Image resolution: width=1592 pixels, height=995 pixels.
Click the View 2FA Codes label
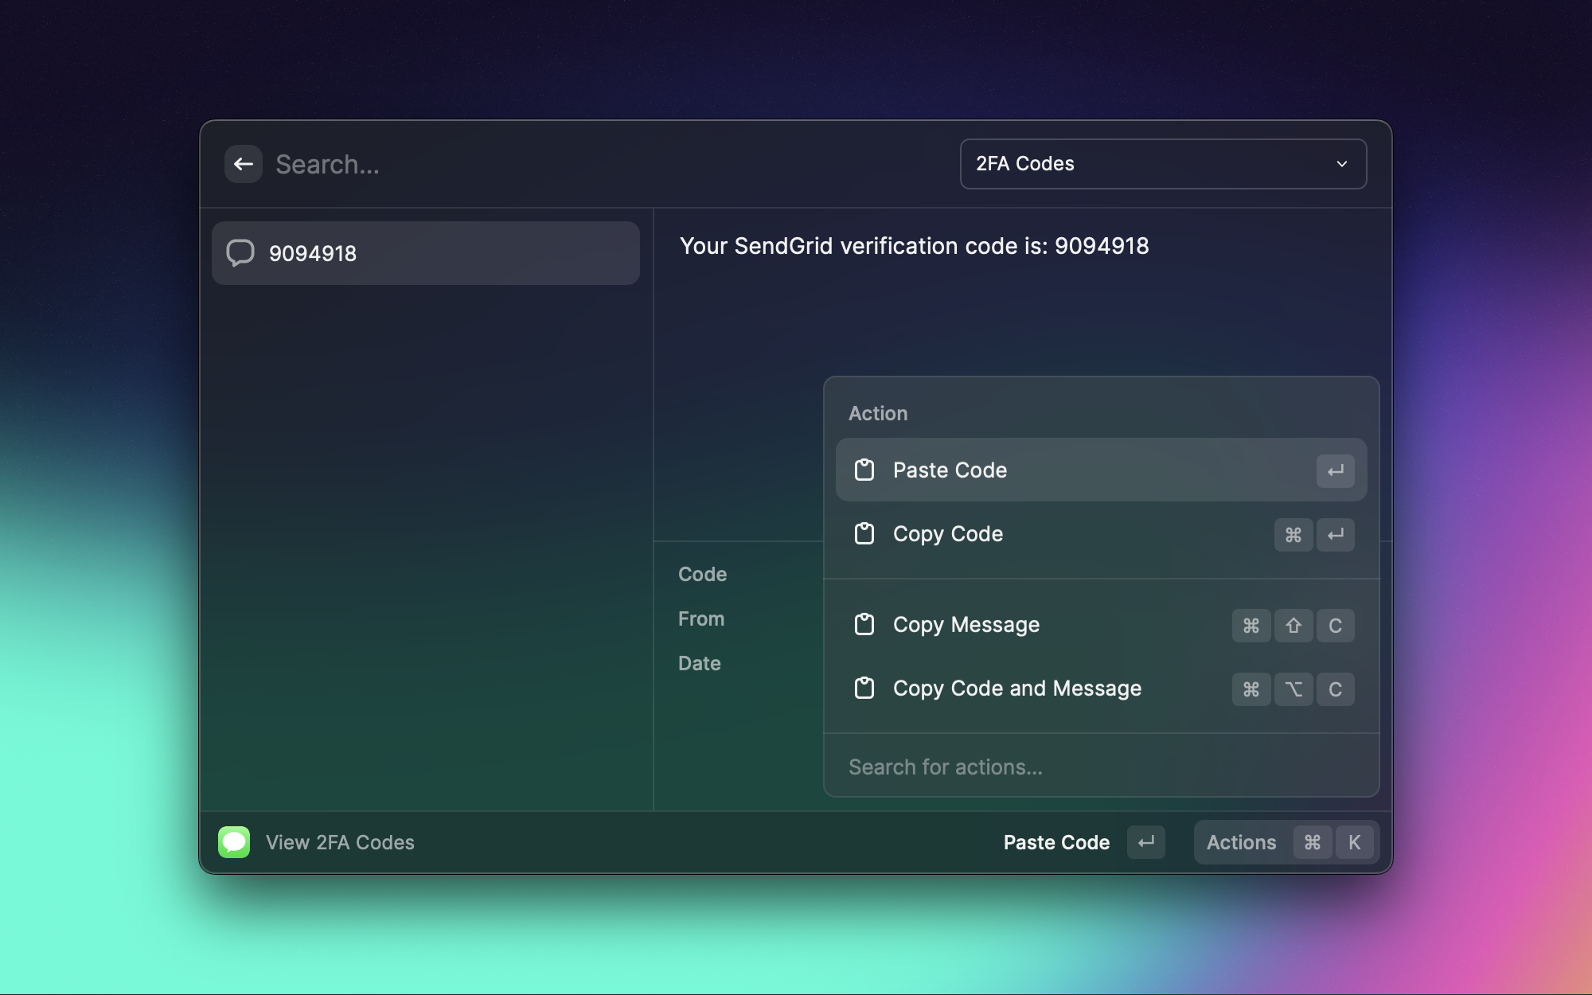tap(340, 842)
